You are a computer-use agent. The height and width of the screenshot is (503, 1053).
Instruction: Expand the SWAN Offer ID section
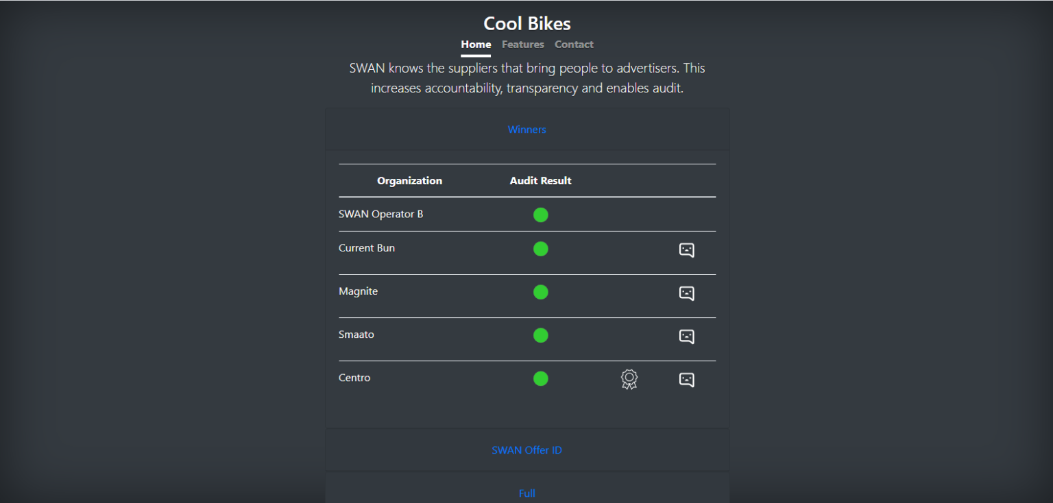[527, 450]
